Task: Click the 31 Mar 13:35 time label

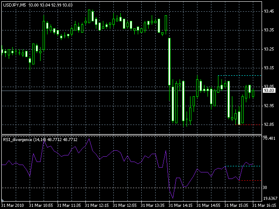Action: click(x=153, y=206)
